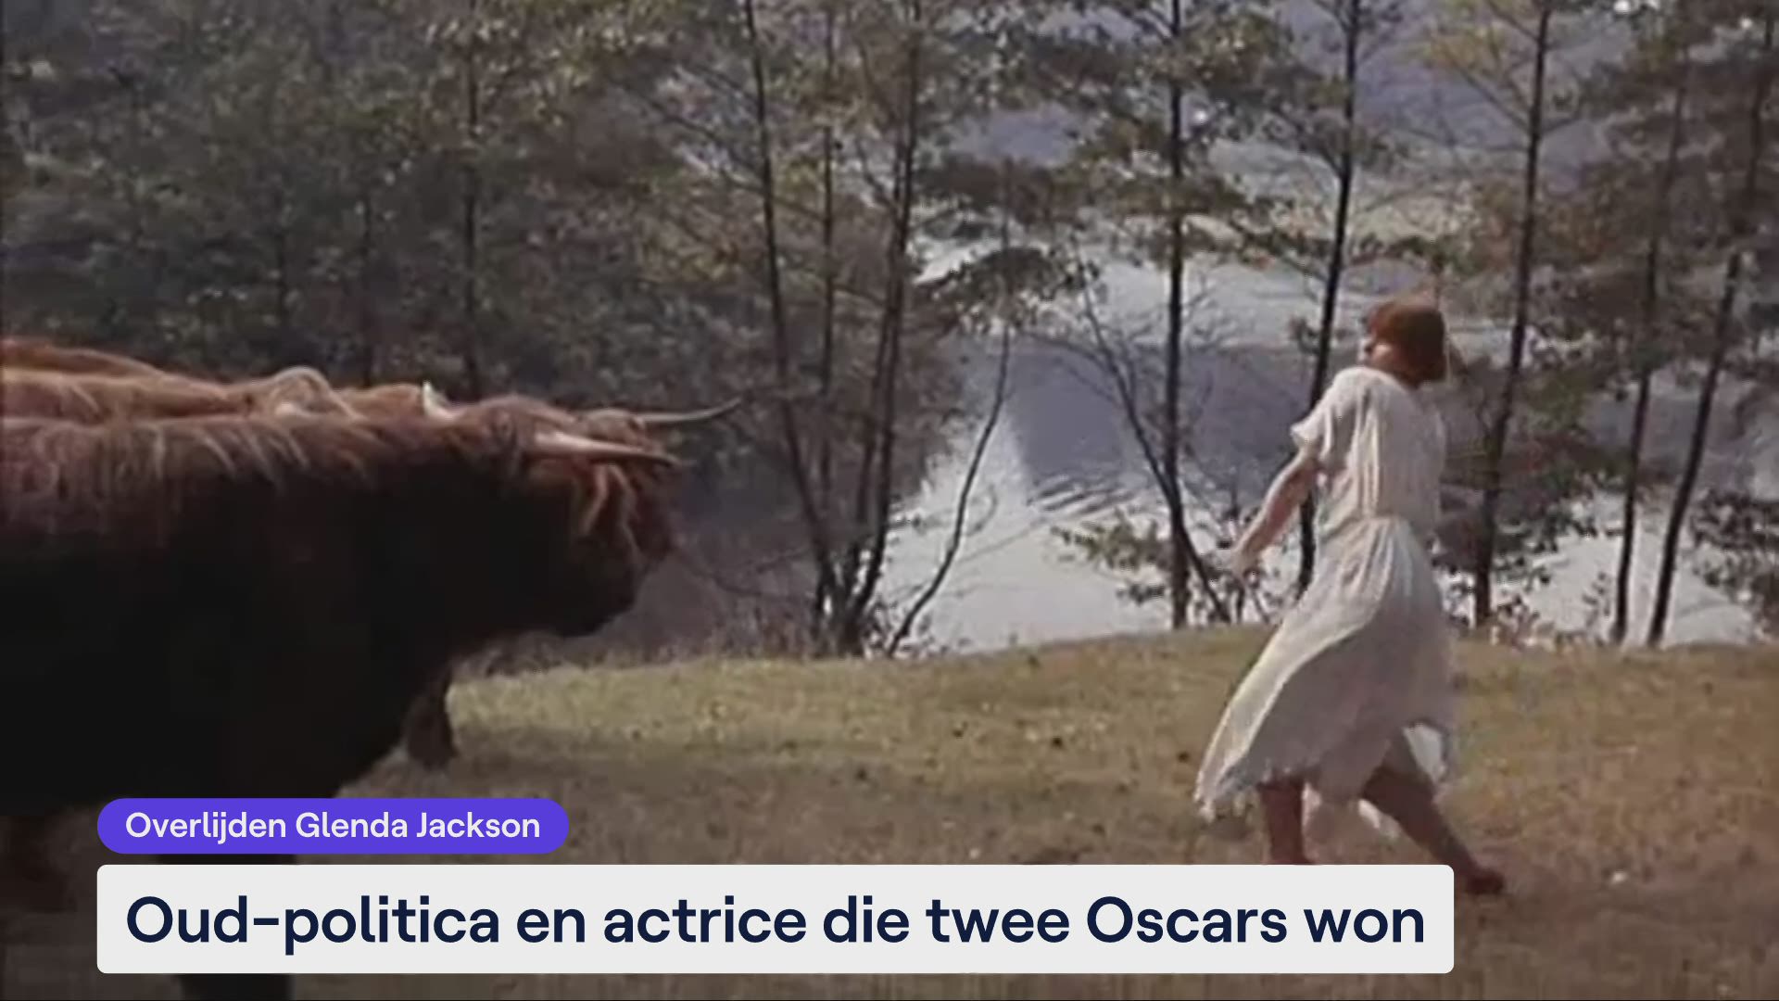Click the word Oscars in the headline

pyautogui.click(x=1187, y=920)
